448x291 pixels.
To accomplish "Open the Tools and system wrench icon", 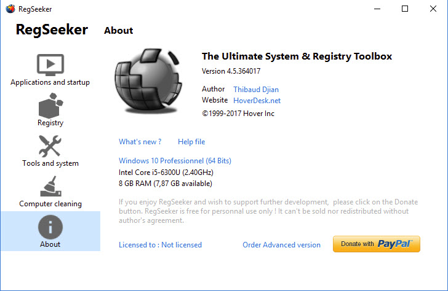I will click(50, 146).
